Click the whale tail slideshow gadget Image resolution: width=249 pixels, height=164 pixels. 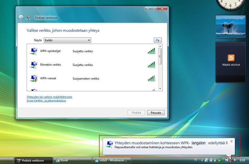(x=231, y=27)
